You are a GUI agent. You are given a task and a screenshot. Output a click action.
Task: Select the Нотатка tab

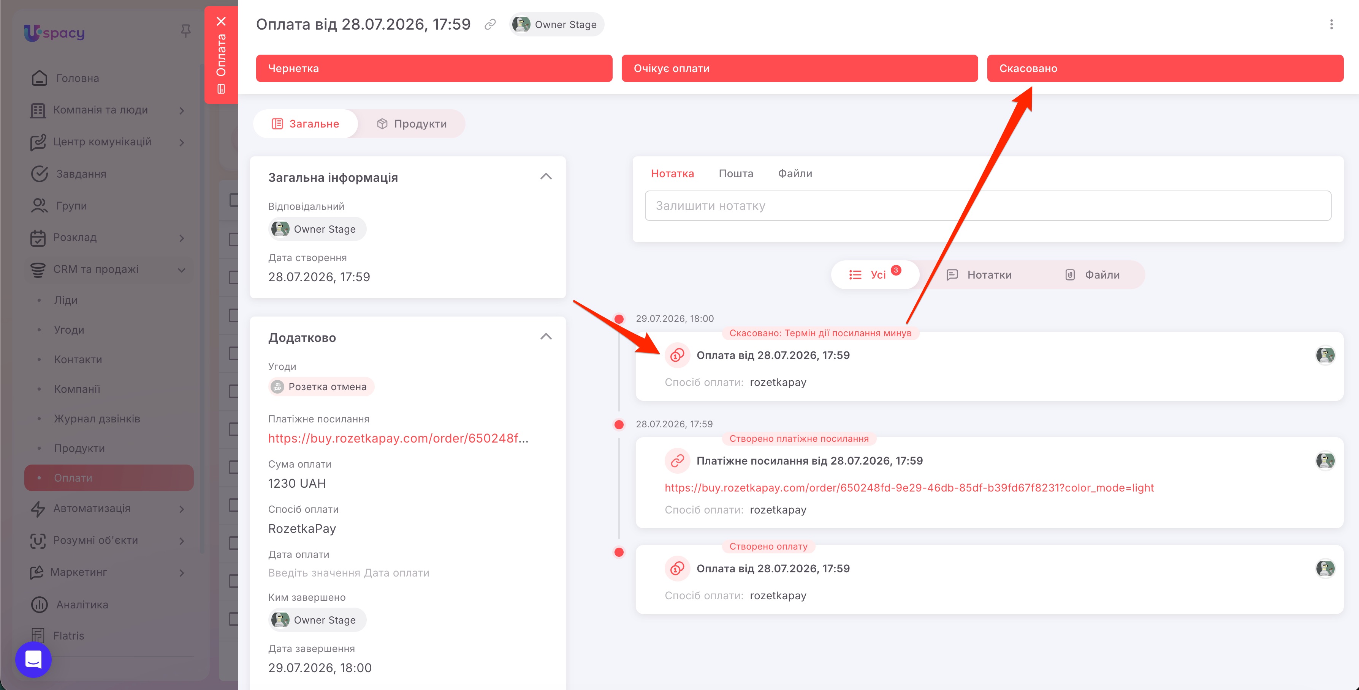[x=672, y=173]
